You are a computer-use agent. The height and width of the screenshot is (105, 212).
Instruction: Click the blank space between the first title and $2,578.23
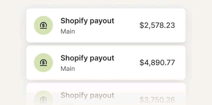tap(127, 26)
